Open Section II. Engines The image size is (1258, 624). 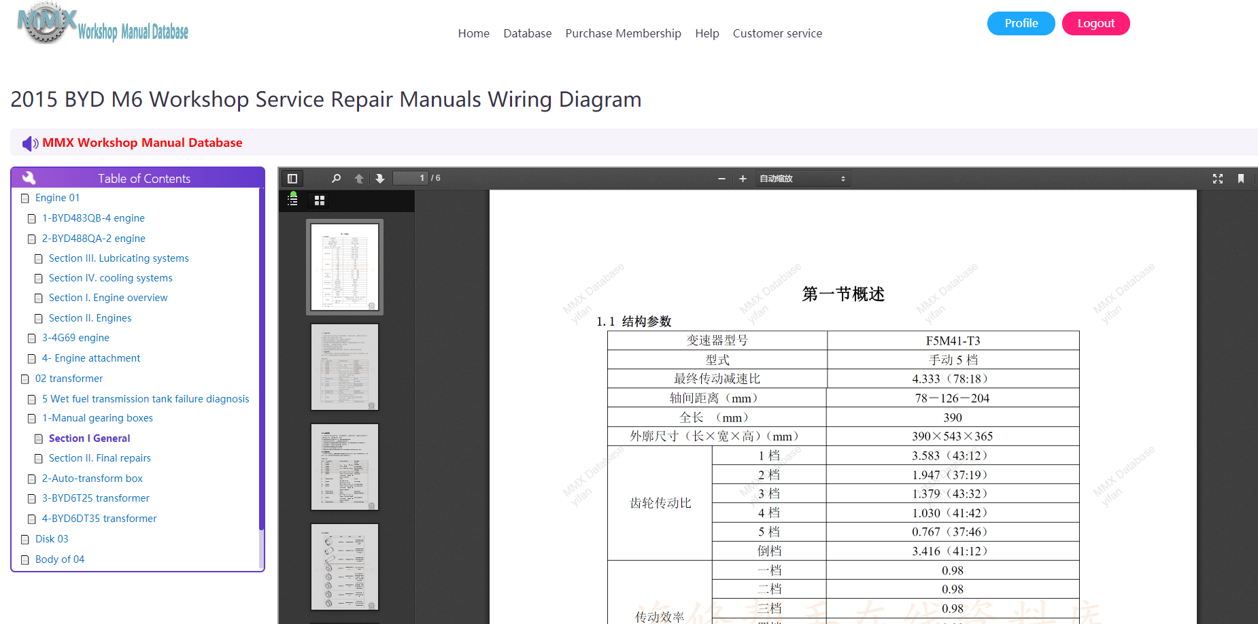[90, 318]
